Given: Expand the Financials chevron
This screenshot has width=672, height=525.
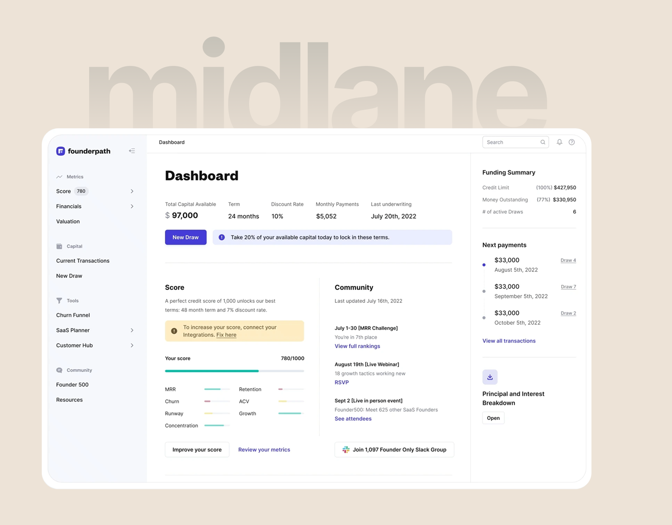Looking at the screenshot, I should click(132, 206).
